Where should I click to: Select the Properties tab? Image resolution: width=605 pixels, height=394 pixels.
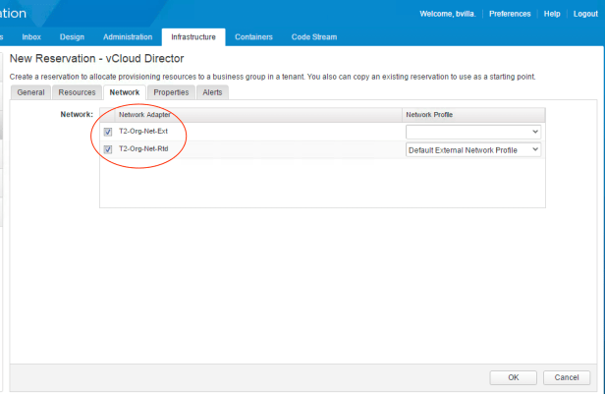click(x=171, y=92)
